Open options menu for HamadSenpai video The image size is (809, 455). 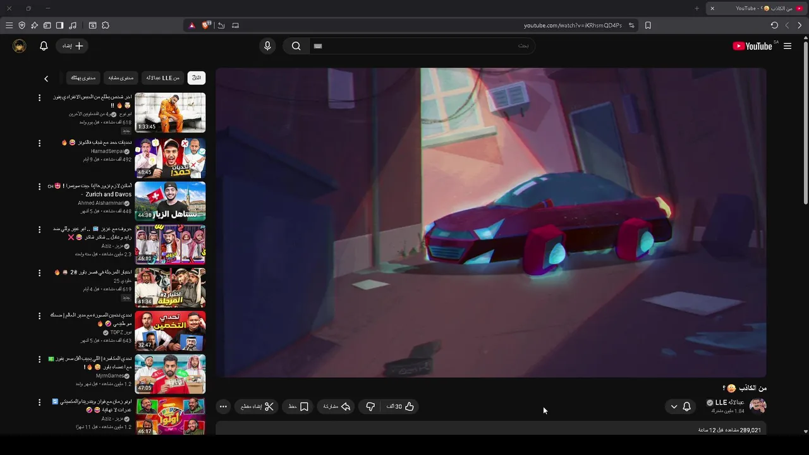[39, 143]
